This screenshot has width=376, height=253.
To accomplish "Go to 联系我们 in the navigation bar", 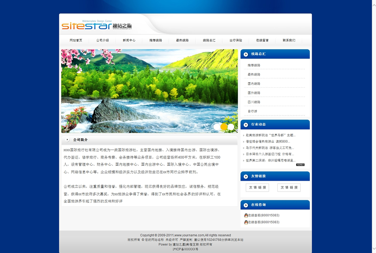I will pyautogui.click(x=289, y=40).
